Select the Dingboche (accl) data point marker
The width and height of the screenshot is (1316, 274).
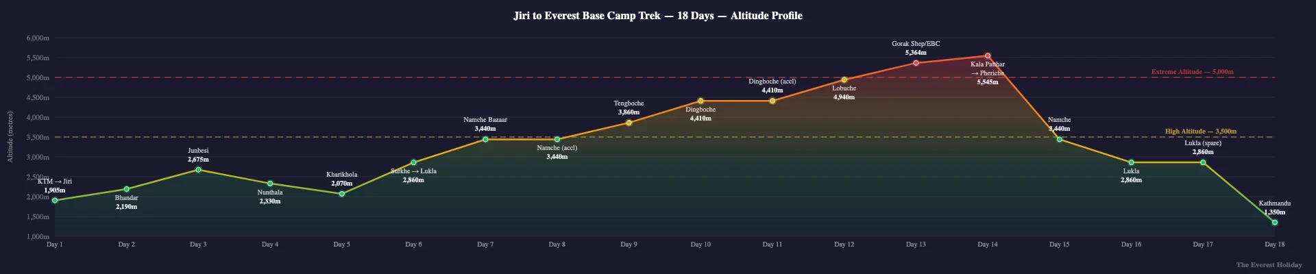pyautogui.click(x=772, y=101)
